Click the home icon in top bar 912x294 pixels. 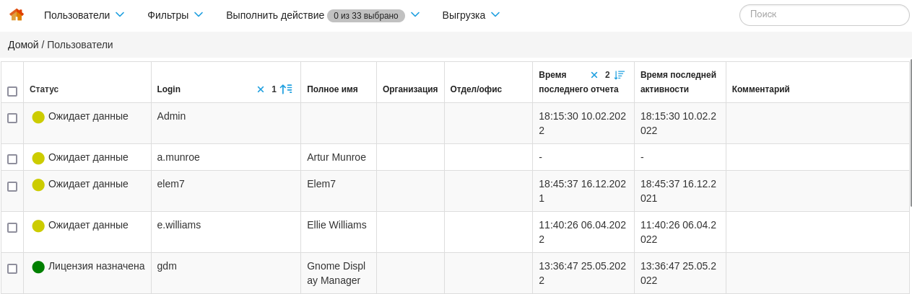pyautogui.click(x=17, y=14)
